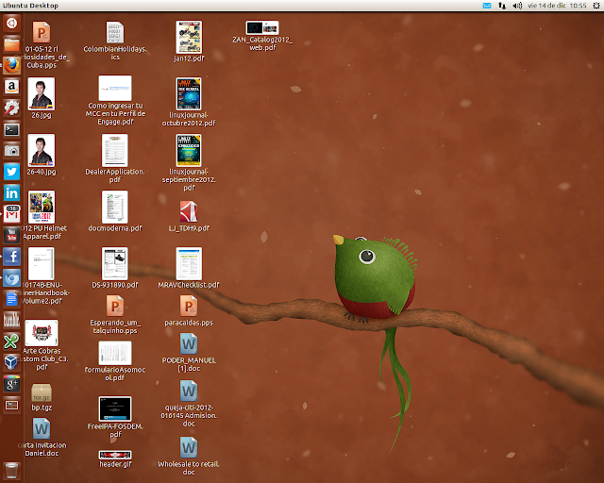Image resolution: width=604 pixels, height=483 pixels.
Task: Open the YouTube launcher icon
Action: coord(11,235)
